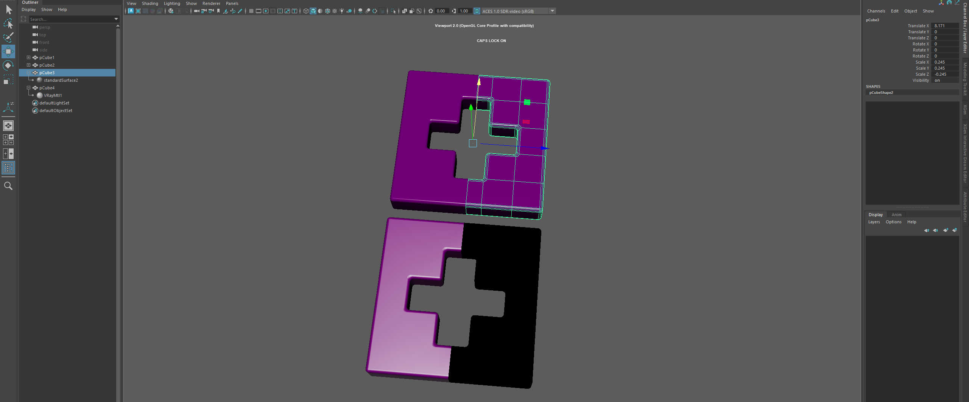This screenshot has height=402, width=969.
Task: Switch to single perspective view layout
Action: click(x=8, y=125)
